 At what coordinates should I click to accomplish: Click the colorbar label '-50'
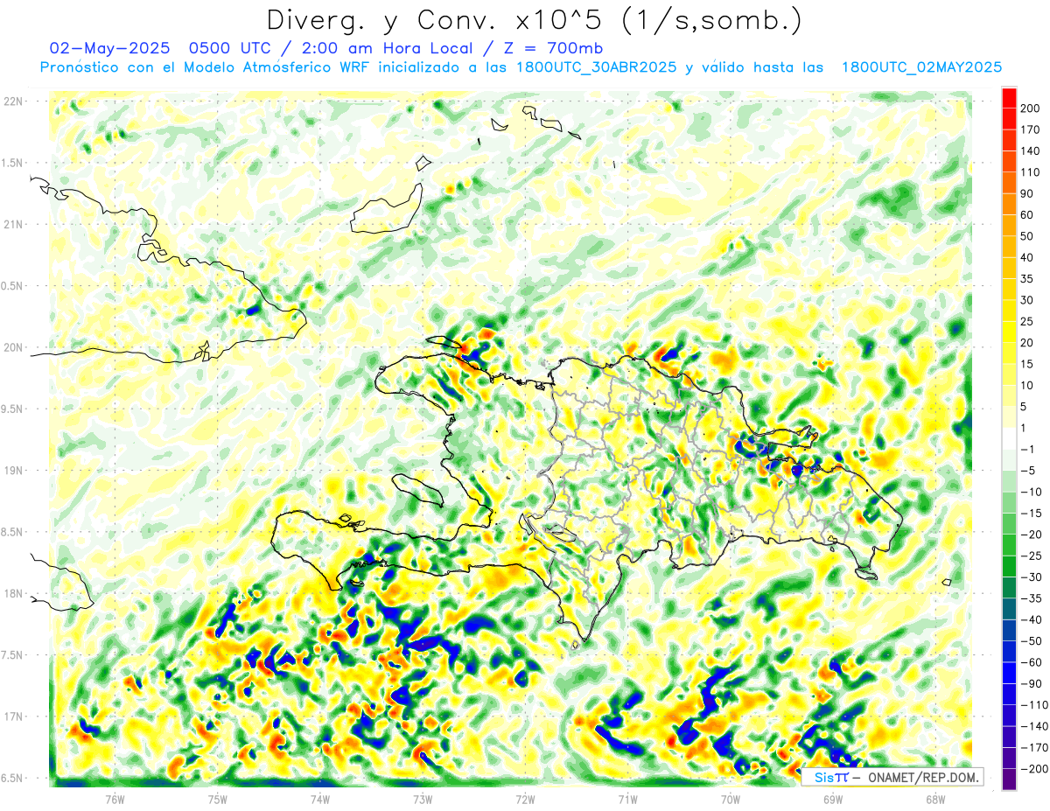tap(1032, 641)
